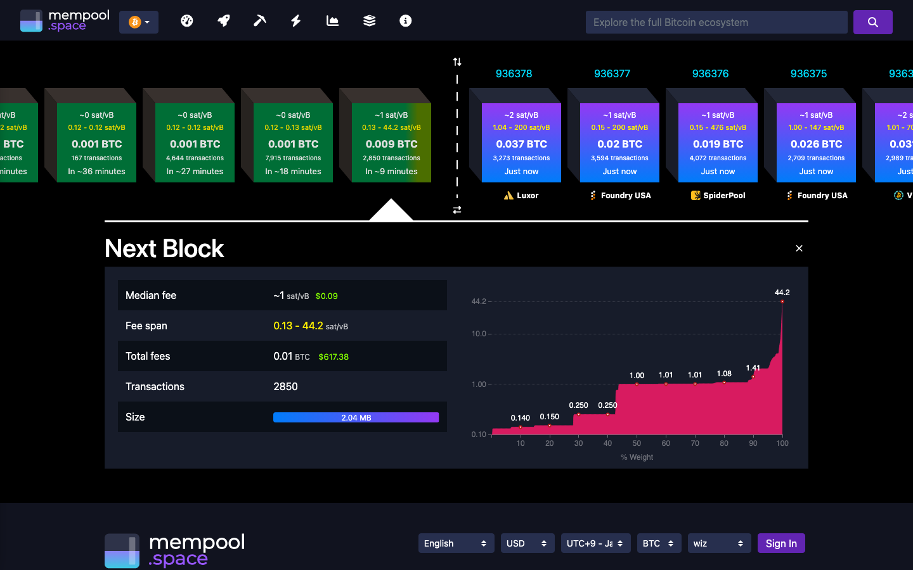This screenshot has width=913, height=570.
Task: Open the mining pickaxe icon
Action: pyautogui.click(x=259, y=20)
